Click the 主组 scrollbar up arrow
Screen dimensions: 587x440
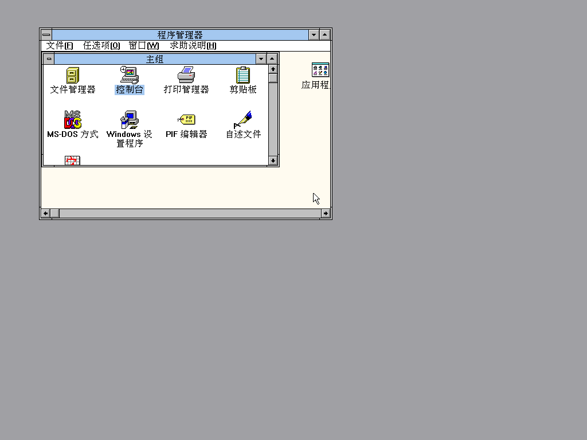point(273,69)
